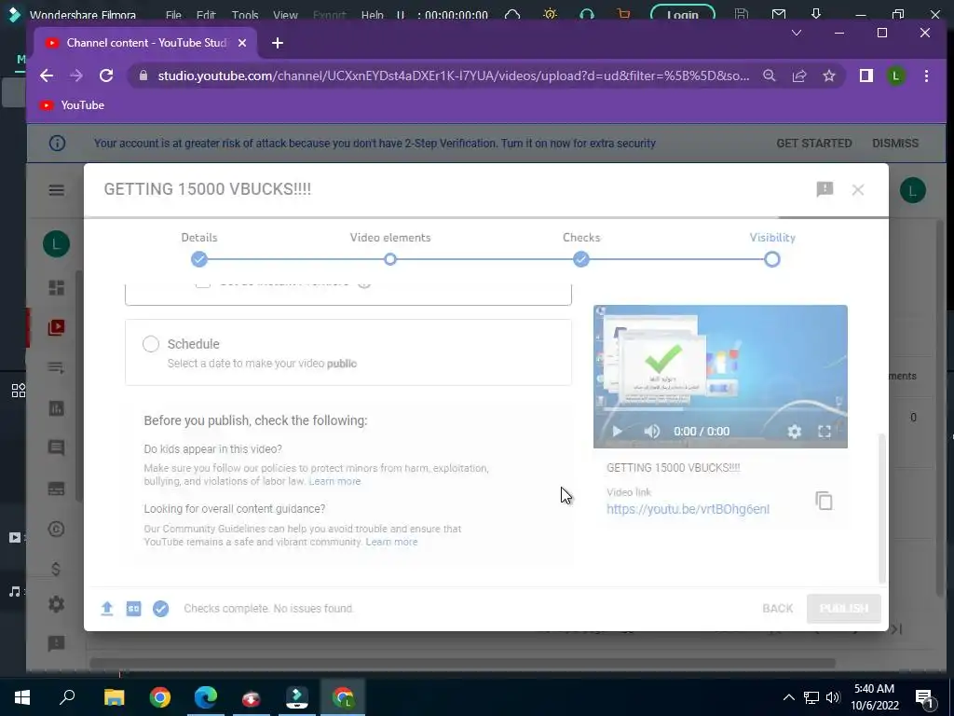
Task: Open the Filmora File menu
Action: tap(173, 15)
